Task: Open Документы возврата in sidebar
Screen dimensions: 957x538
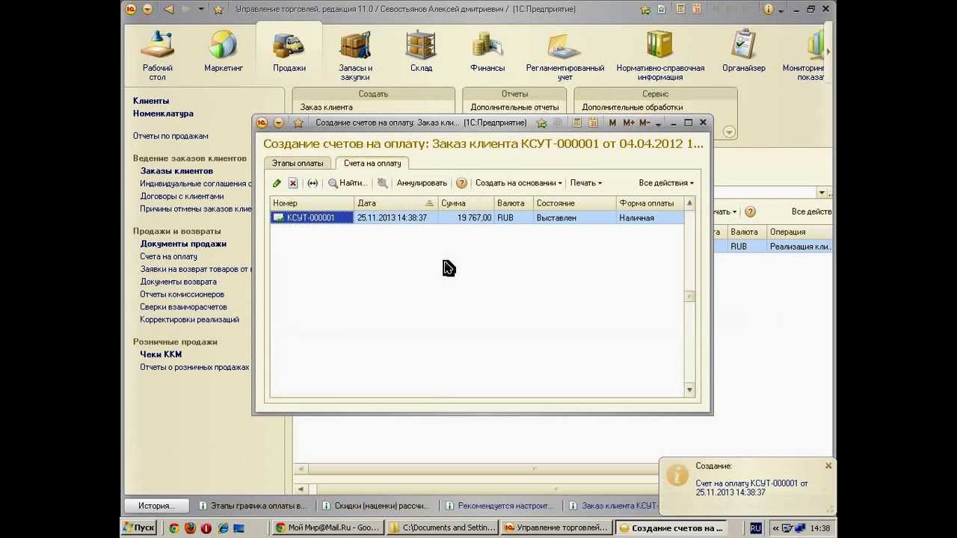Action: (x=178, y=282)
